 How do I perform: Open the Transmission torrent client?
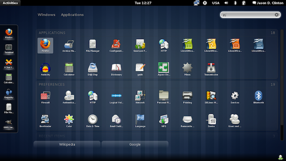(211, 70)
